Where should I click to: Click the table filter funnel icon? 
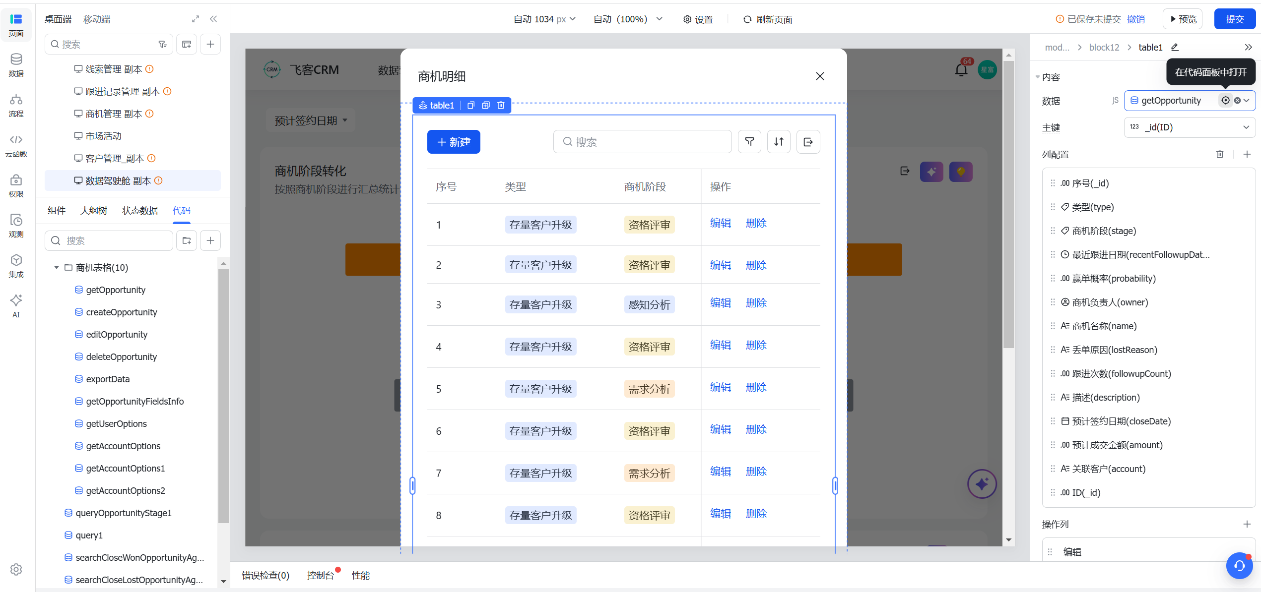(749, 142)
